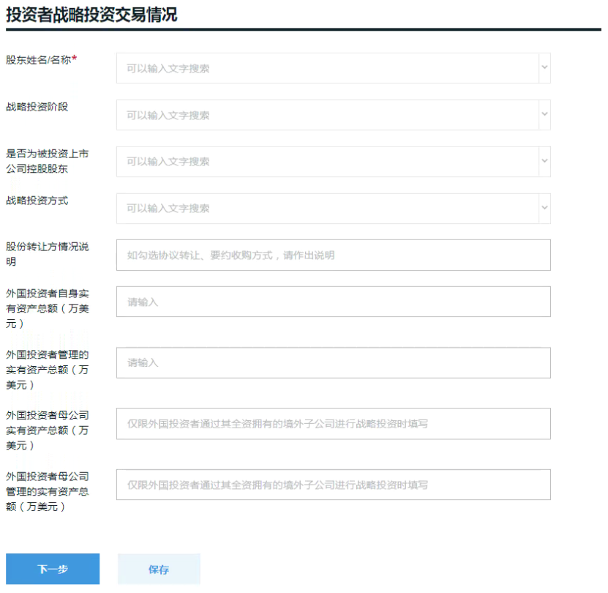Focus the 外国投资者母公司管理的实有资产总额 input field
608x593 pixels.
point(334,485)
